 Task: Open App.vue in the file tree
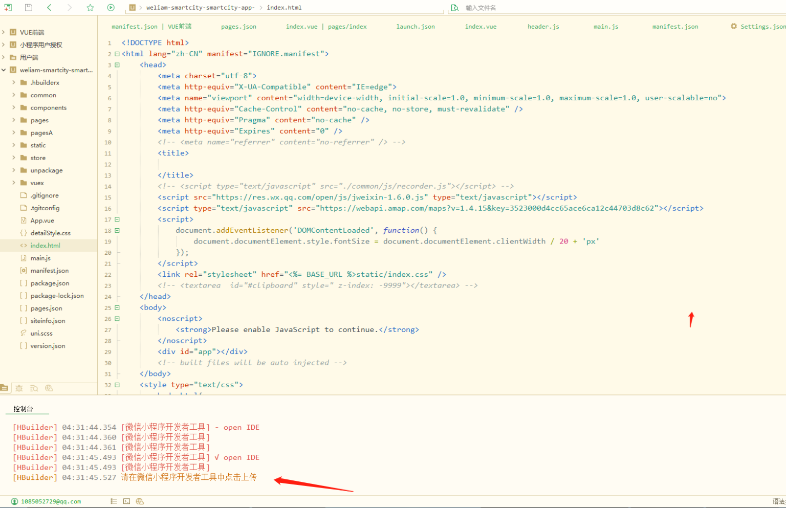42,220
